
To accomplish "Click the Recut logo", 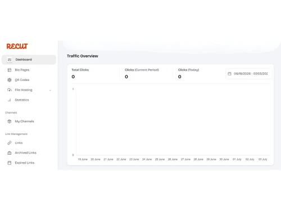I will [x=17, y=46].
